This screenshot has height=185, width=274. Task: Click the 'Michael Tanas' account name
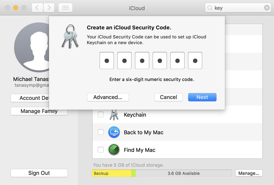(31, 79)
